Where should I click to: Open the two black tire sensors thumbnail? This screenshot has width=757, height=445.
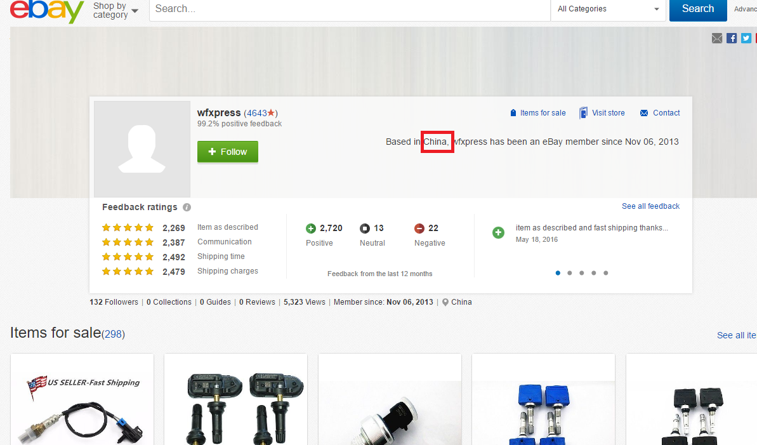235,399
